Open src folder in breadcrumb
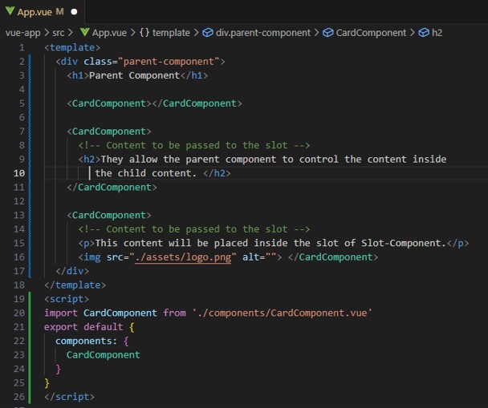 (x=59, y=33)
